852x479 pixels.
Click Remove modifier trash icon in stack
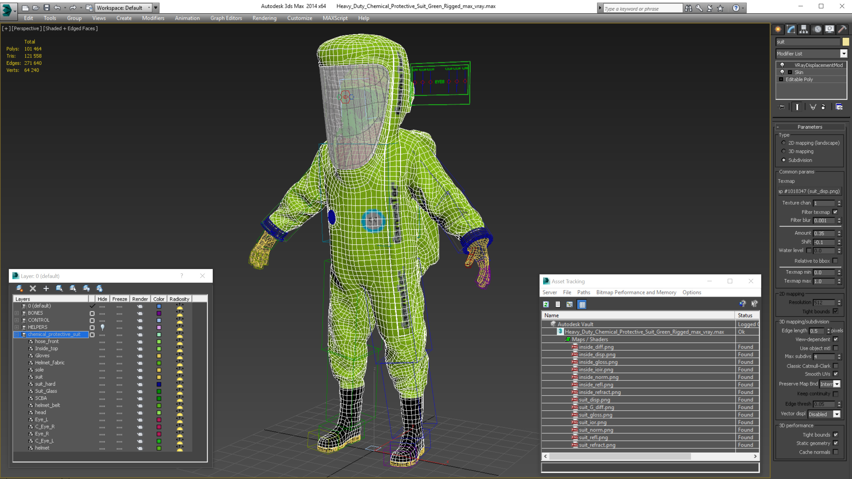pos(823,107)
